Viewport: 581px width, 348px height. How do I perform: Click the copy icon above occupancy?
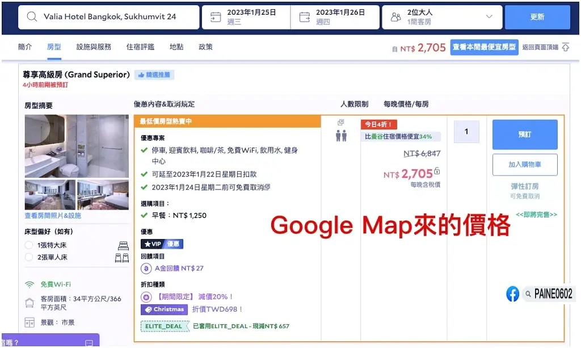[x=341, y=122]
